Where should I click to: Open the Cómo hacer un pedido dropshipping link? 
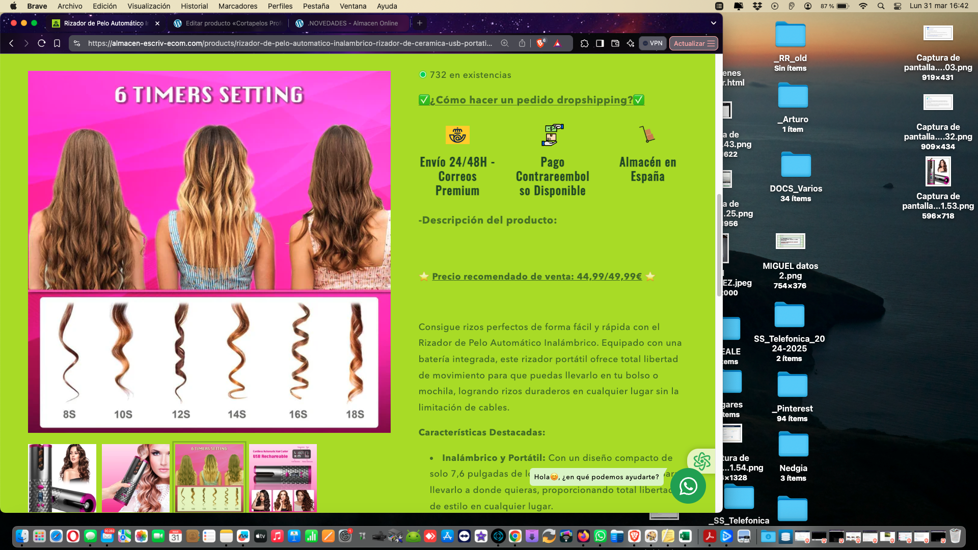coord(531,100)
